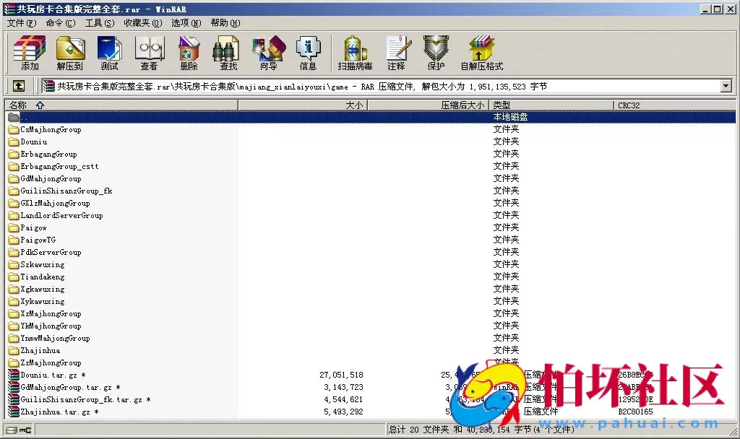The width and height of the screenshot is (740, 439).
Task: Click the 解压到 (Extract To) icon
Action: pos(70,53)
